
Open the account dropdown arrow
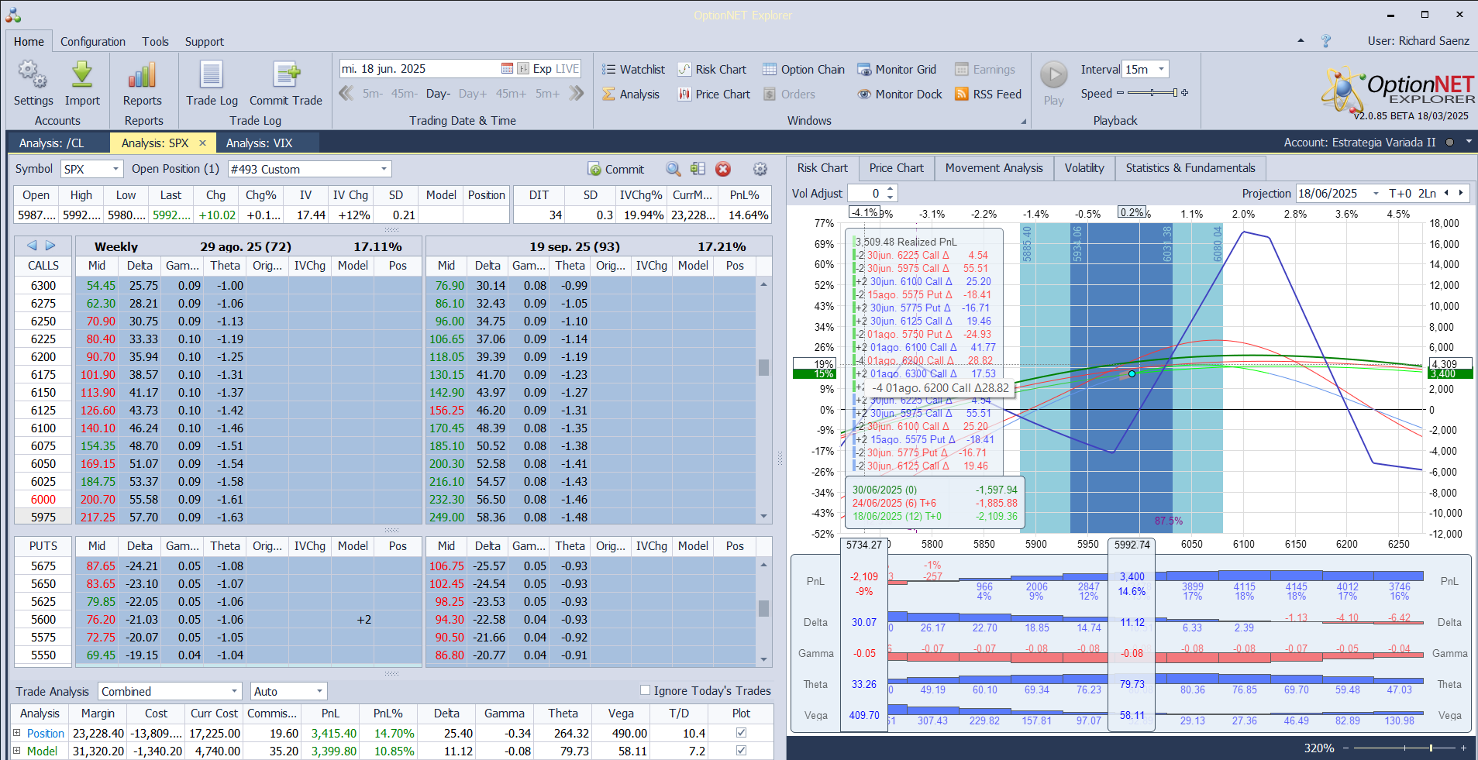[x=1468, y=143]
